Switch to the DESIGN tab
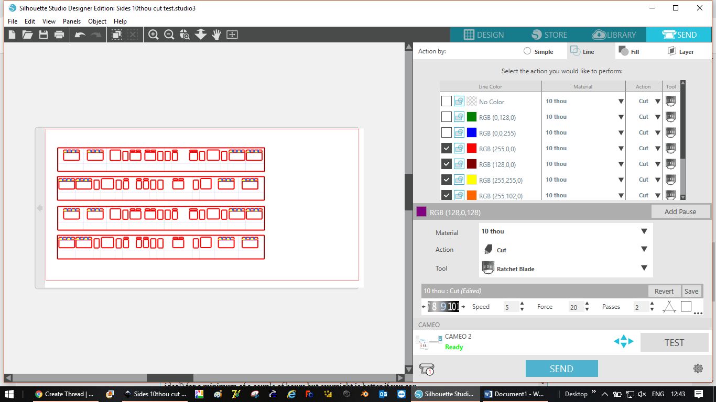 click(483, 35)
